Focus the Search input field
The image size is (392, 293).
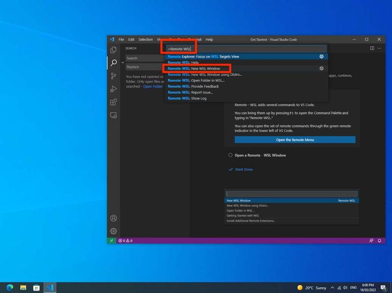pyautogui.click(x=145, y=58)
